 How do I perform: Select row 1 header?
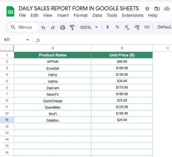pyautogui.click(x=7, y=55)
